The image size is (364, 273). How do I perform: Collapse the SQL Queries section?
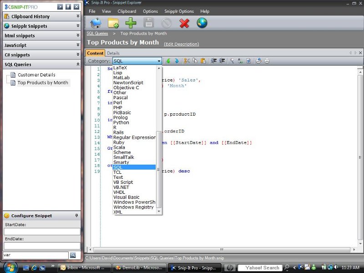pos(78,65)
